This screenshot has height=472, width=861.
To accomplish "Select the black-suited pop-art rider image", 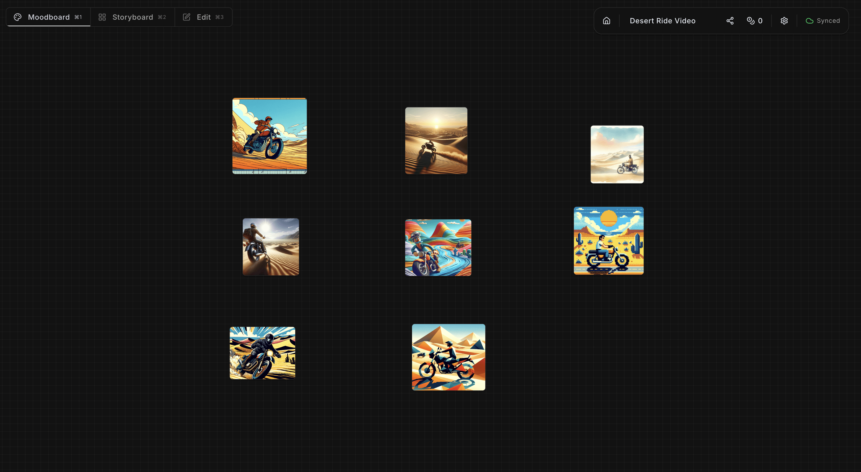I will (262, 353).
